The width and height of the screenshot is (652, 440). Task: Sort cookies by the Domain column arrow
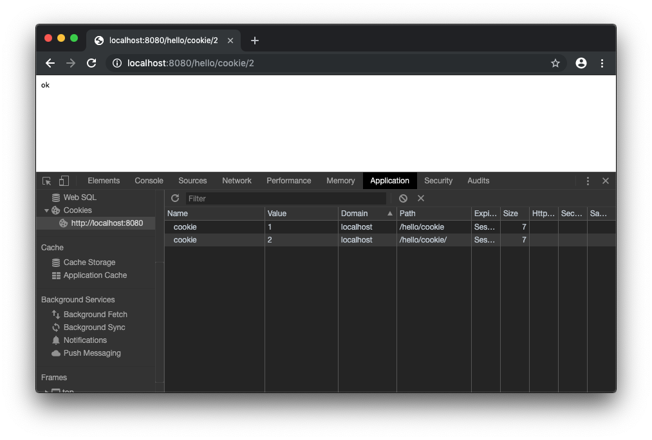click(x=389, y=214)
